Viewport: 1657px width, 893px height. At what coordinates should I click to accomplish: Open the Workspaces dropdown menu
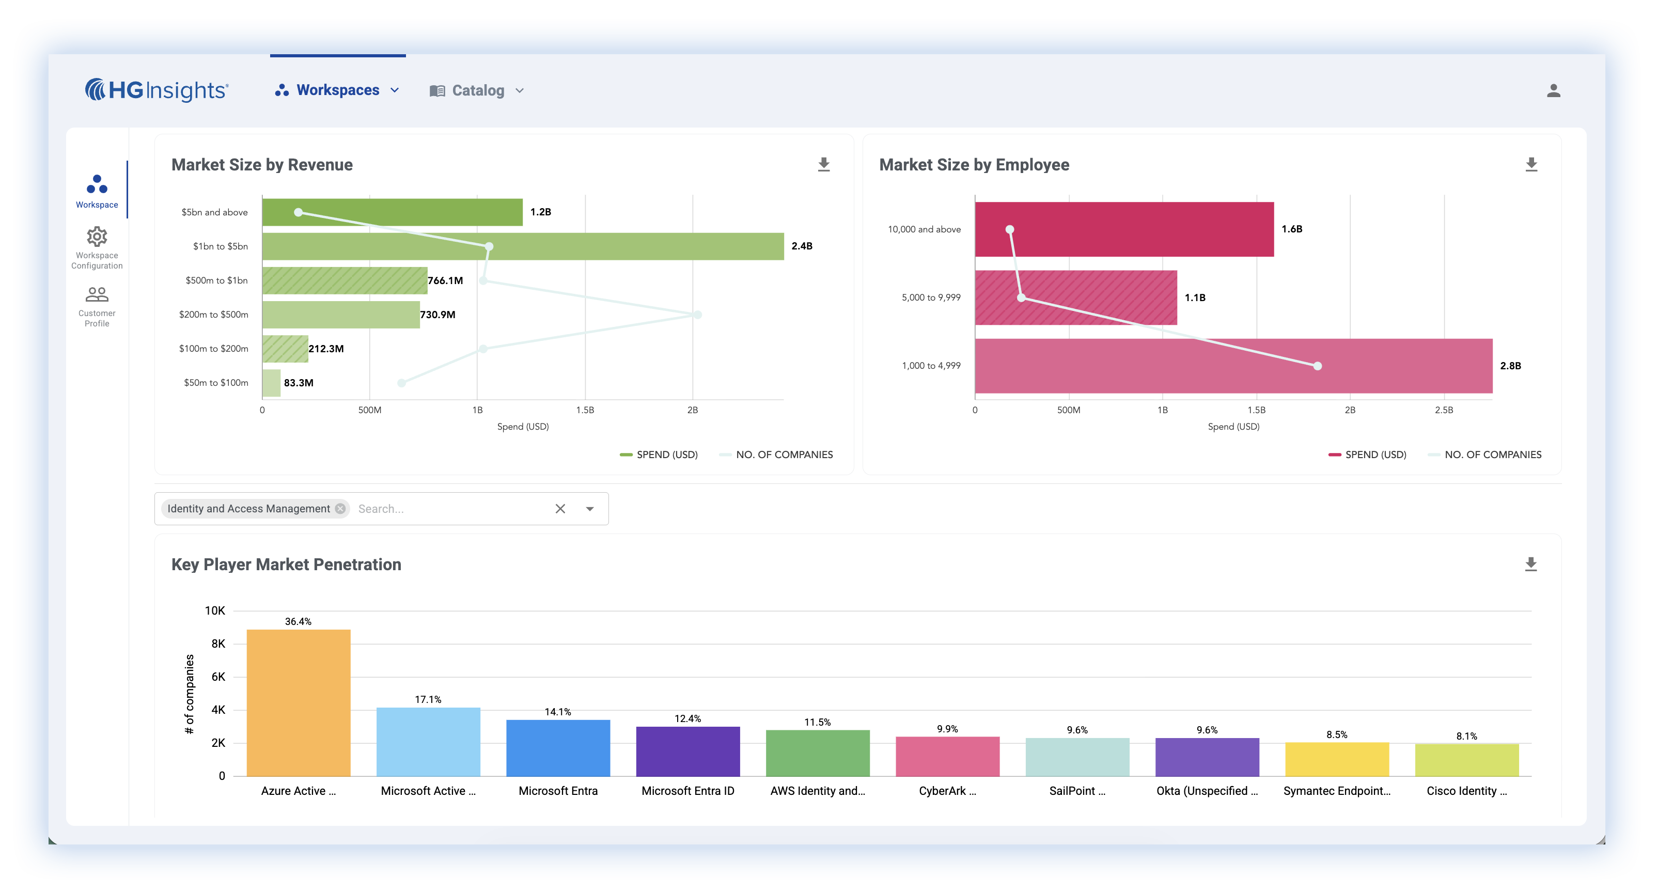[x=337, y=90]
